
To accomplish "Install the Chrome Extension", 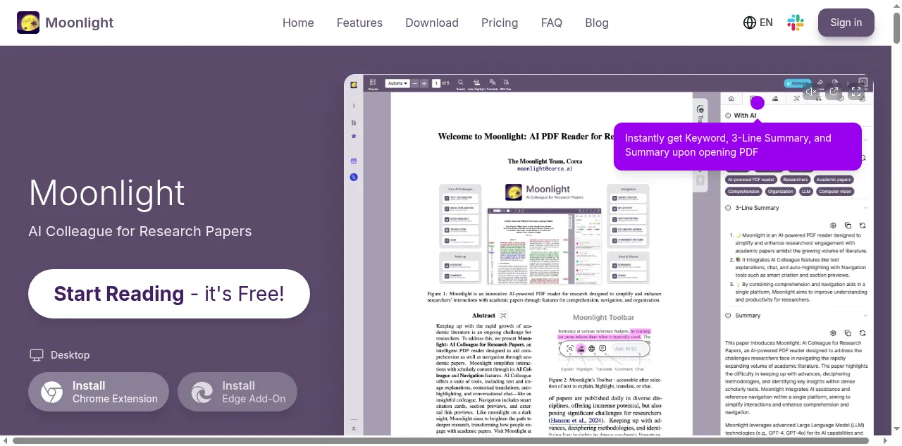I will pyautogui.click(x=99, y=392).
